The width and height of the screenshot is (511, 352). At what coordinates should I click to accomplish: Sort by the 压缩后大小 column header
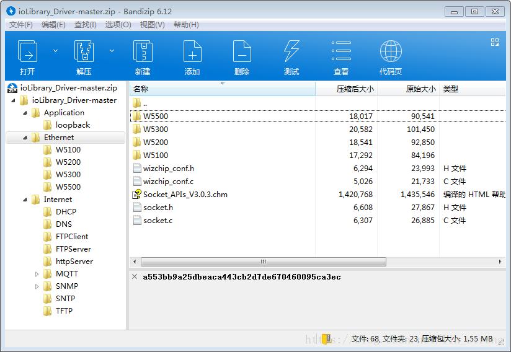[x=347, y=89]
